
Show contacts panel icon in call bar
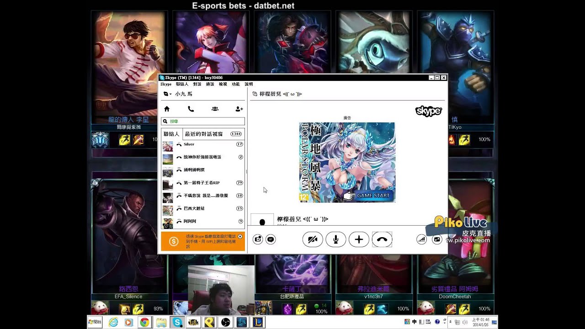[258, 239]
